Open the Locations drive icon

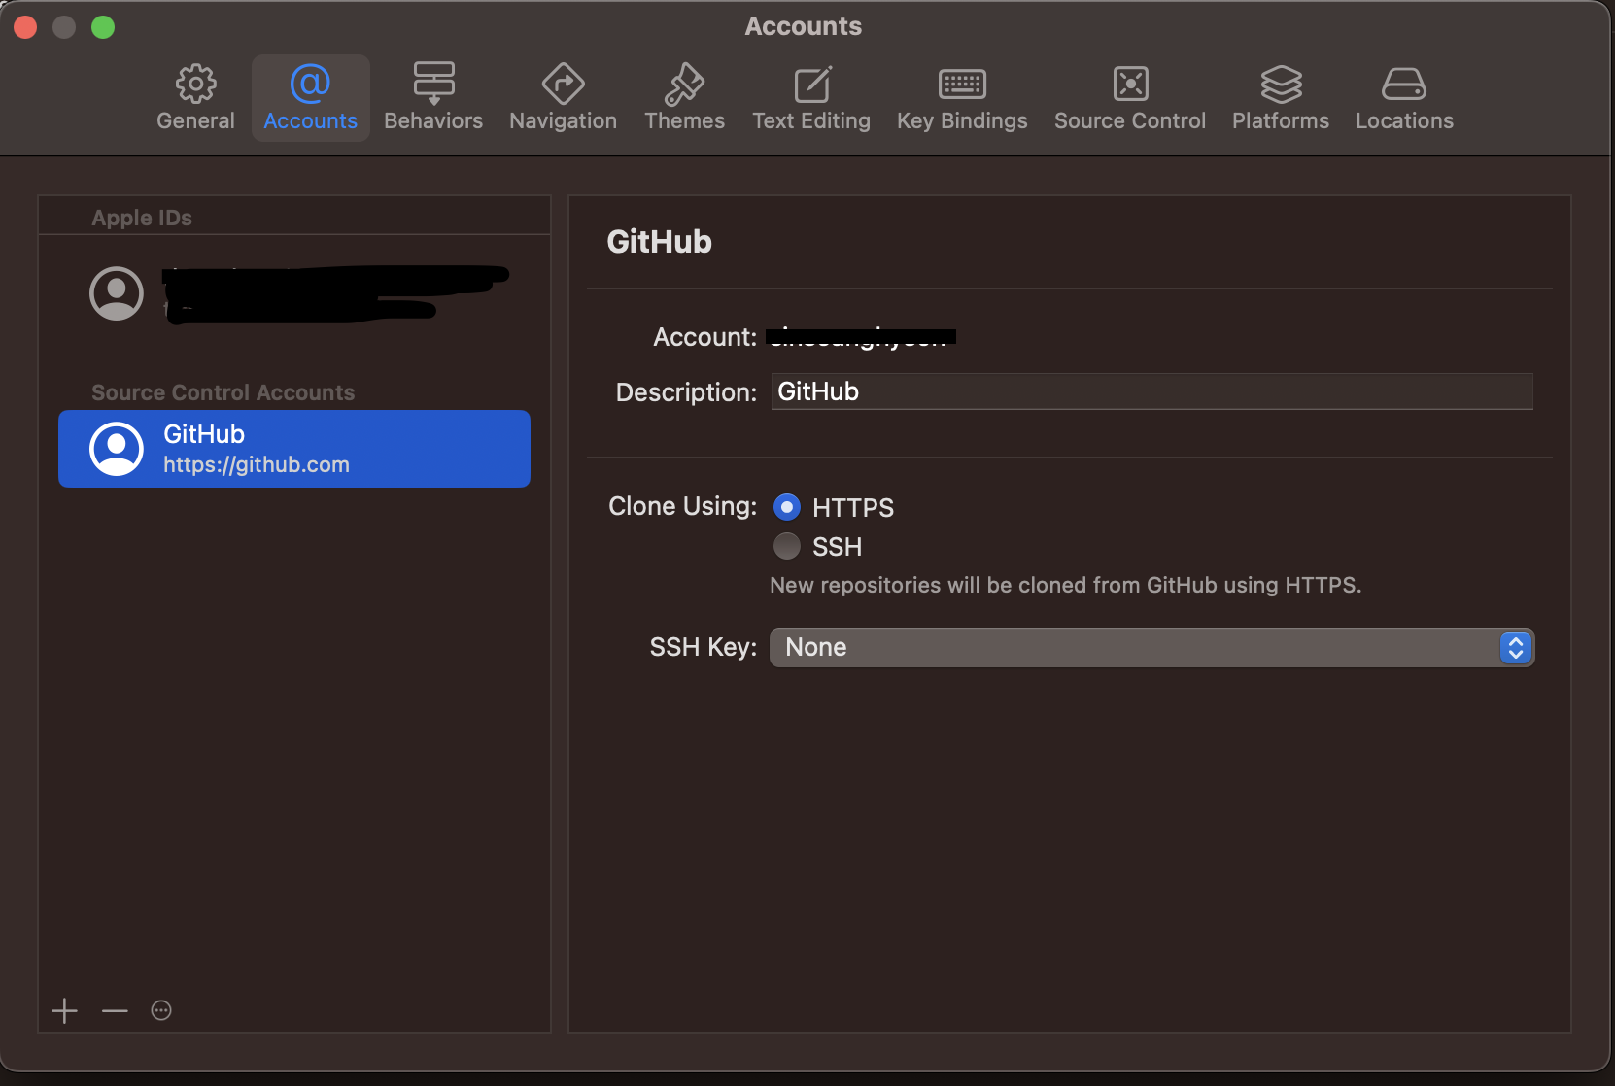tap(1404, 84)
